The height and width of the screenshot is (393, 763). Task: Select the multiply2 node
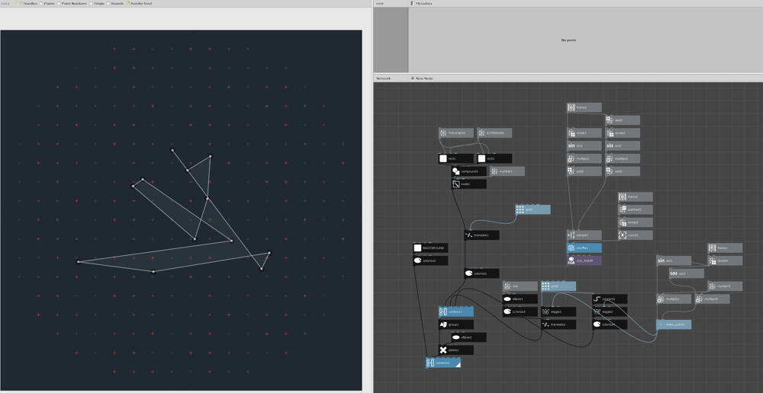[623, 158]
